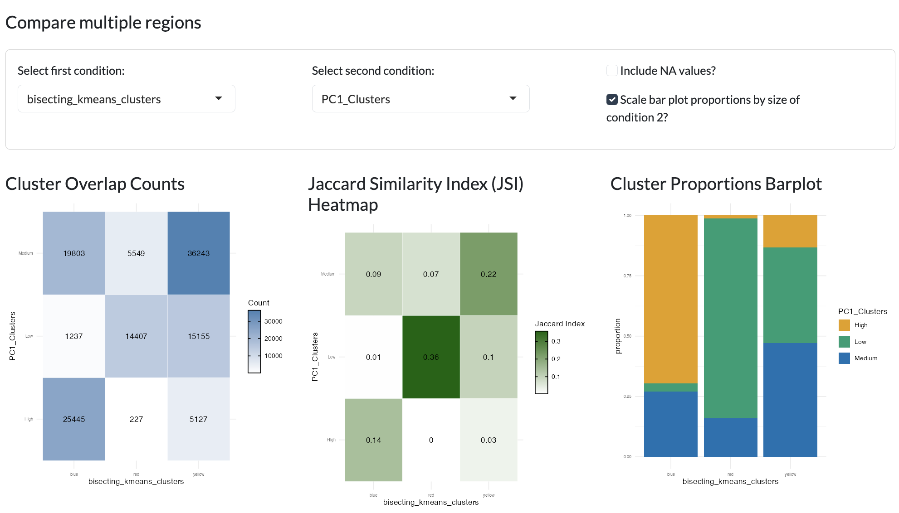
Task: Click the Include NA values label
Action: (x=668, y=71)
